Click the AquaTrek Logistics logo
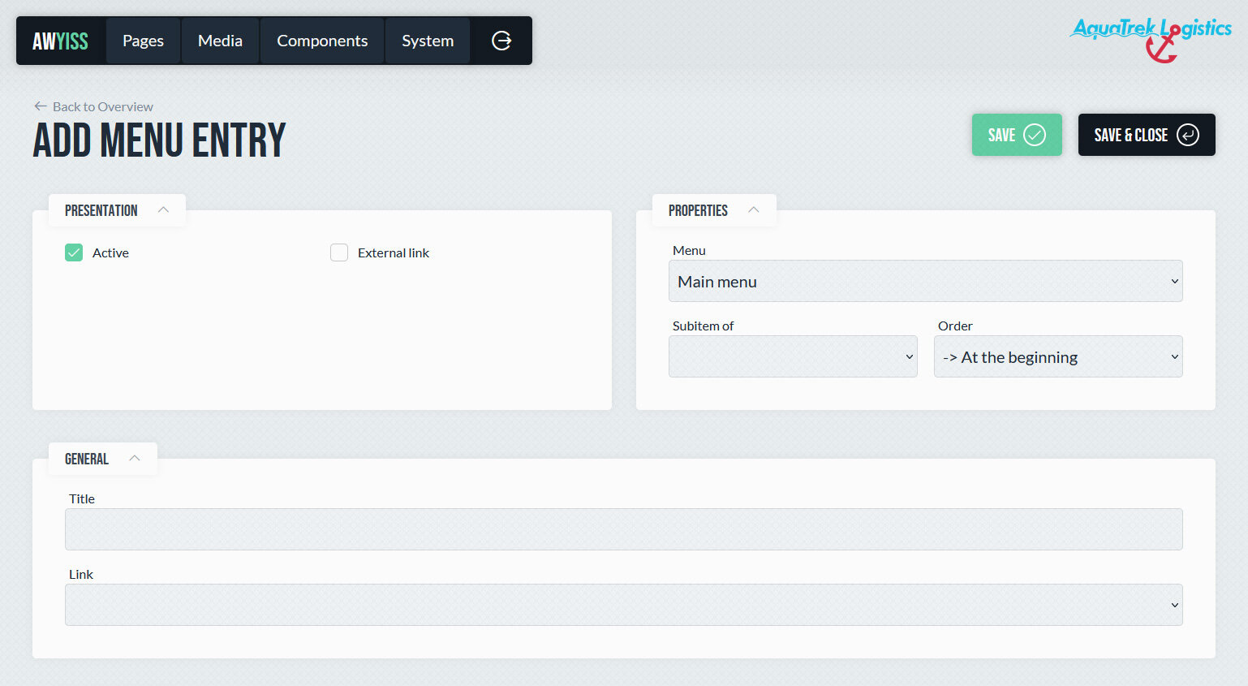The width and height of the screenshot is (1248, 686). [x=1151, y=37]
